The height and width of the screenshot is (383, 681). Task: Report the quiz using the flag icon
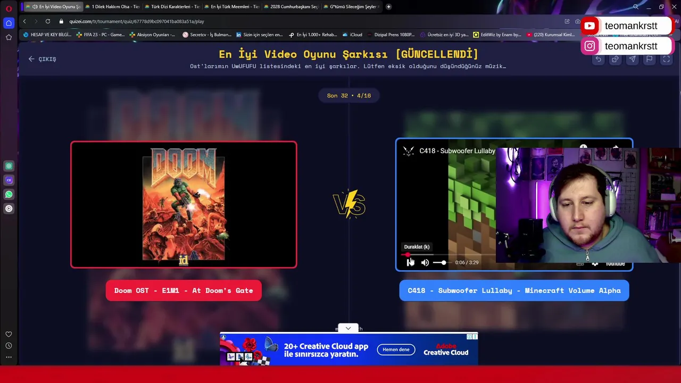pos(649,60)
